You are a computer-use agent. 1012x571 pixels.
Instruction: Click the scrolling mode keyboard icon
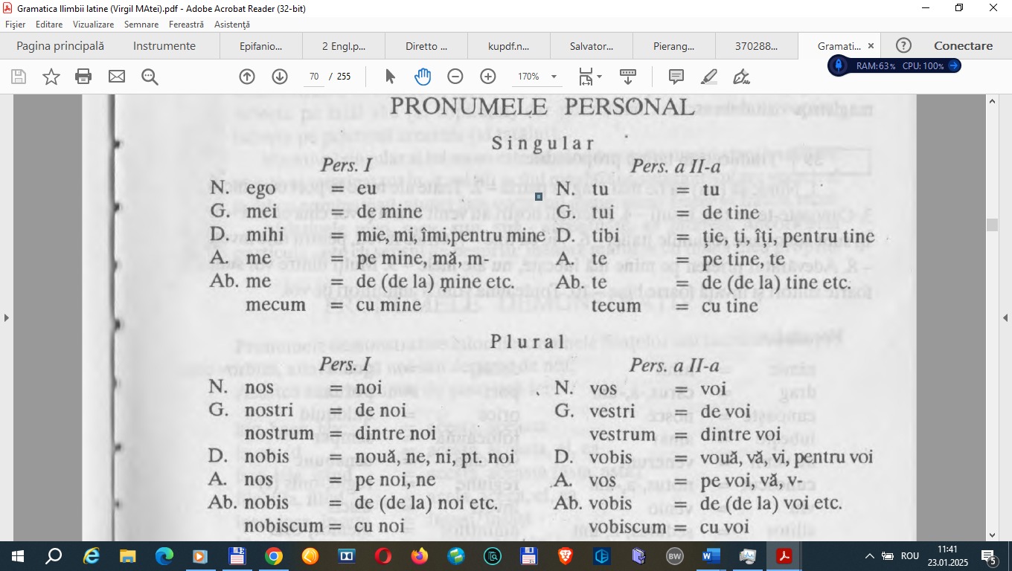click(x=628, y=77)
